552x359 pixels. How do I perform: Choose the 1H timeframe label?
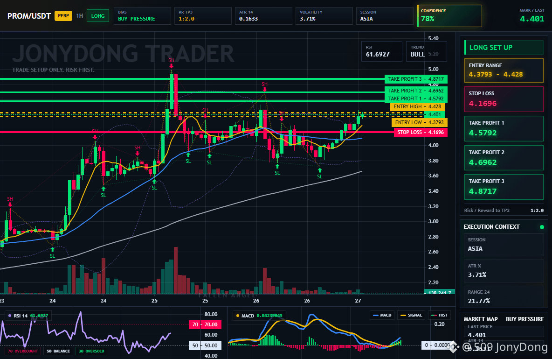[80, 16]
